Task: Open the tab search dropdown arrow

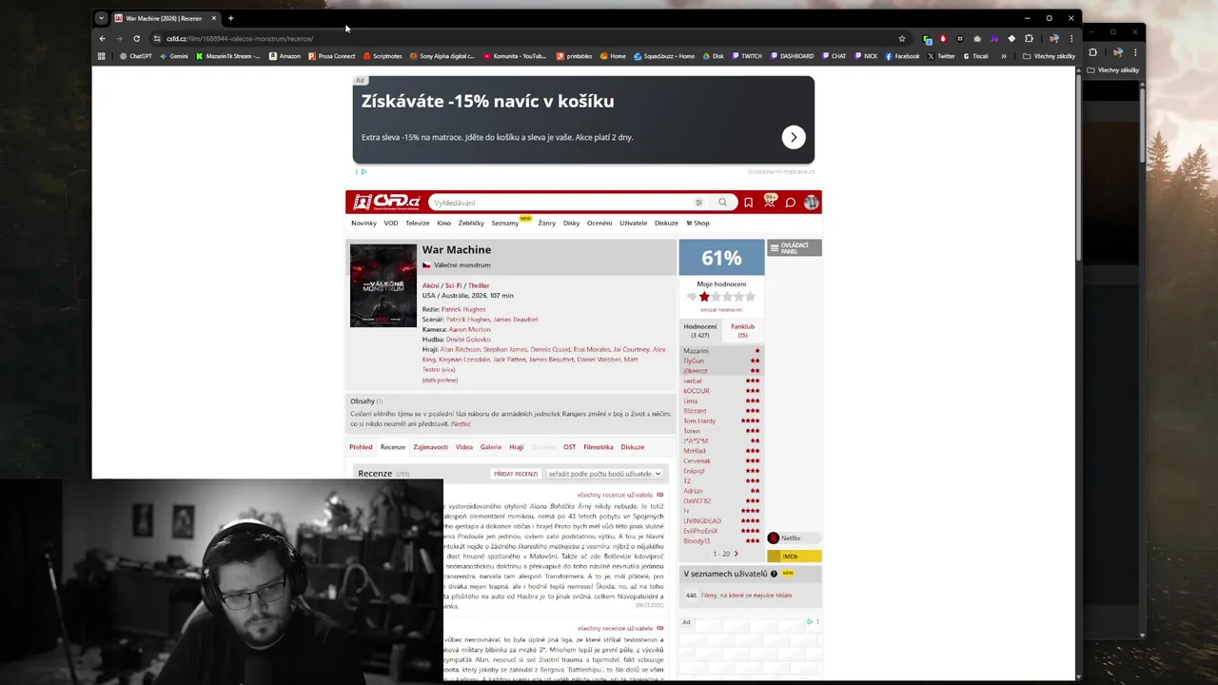Action: click(x=101, y=18)
